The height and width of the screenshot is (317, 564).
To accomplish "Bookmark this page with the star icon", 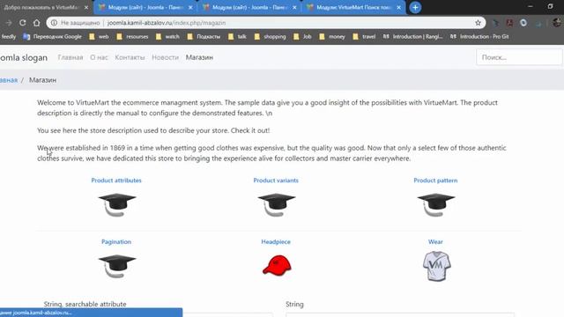I will [x=478, y=23].
